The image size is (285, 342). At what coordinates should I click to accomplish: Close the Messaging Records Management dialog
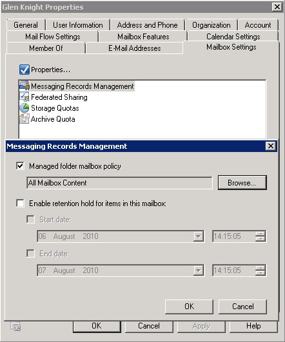[271, 146]
